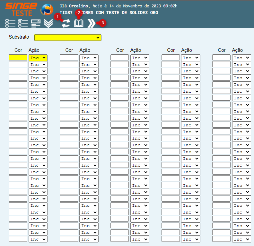This screenshot has height=246, width=254.
Task: Open the Substrato dropdown
Action: (x=68, y=38)
